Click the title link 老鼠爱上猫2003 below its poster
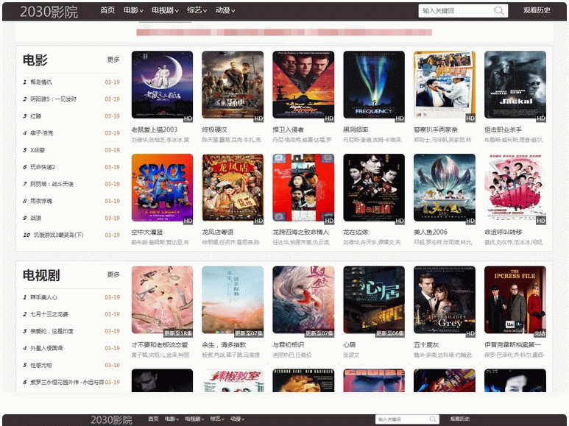This screenshot has width=569, height=426. click(155, 129)
